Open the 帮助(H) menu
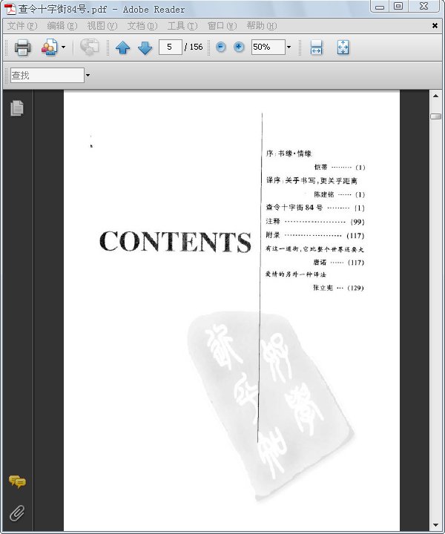The image size is (445, 534). (x=262, y=26)
